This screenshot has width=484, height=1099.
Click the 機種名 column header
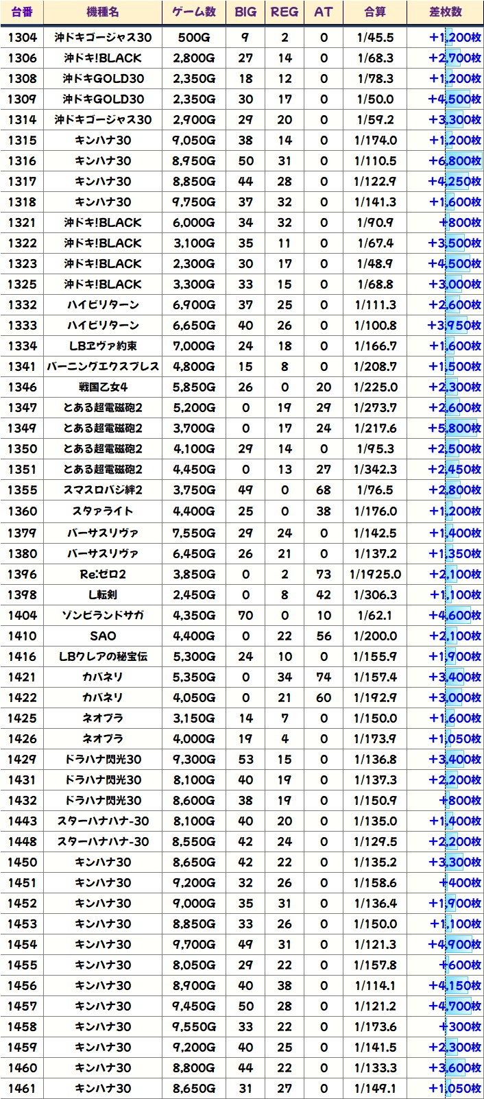point(103,12)
